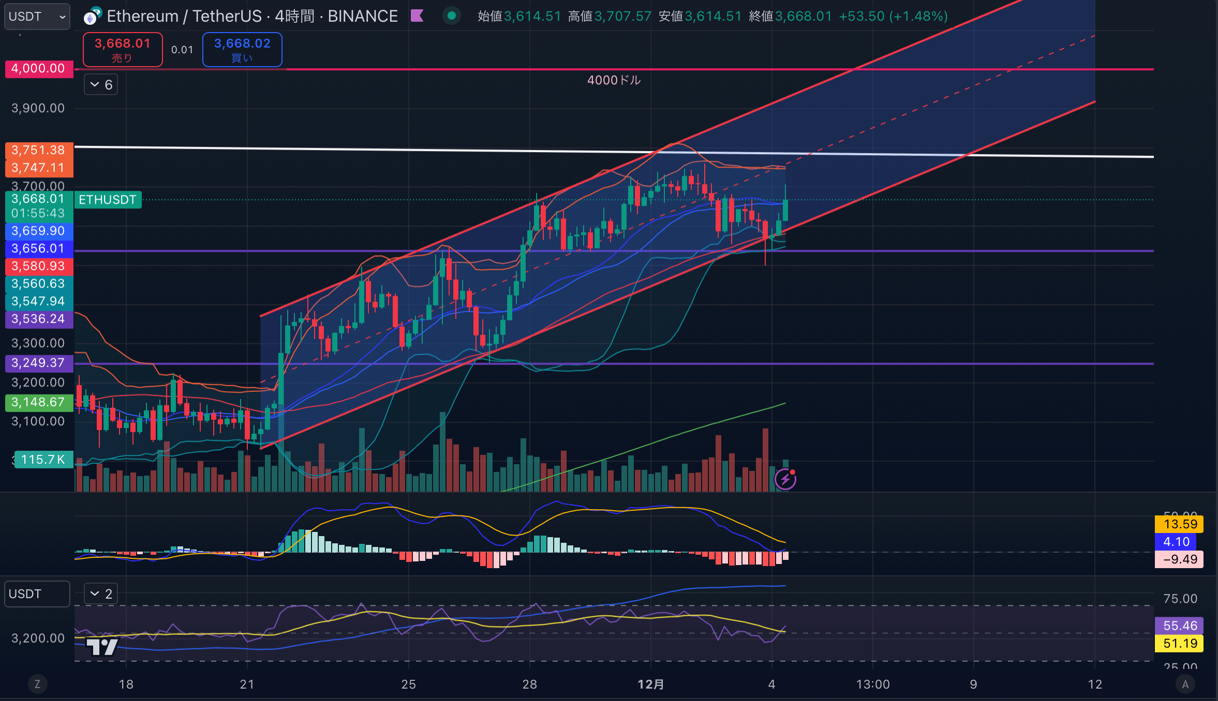Click the 13.59 MACD signal value label
Screen dimensions: 1218x701
coord(1179,524)
